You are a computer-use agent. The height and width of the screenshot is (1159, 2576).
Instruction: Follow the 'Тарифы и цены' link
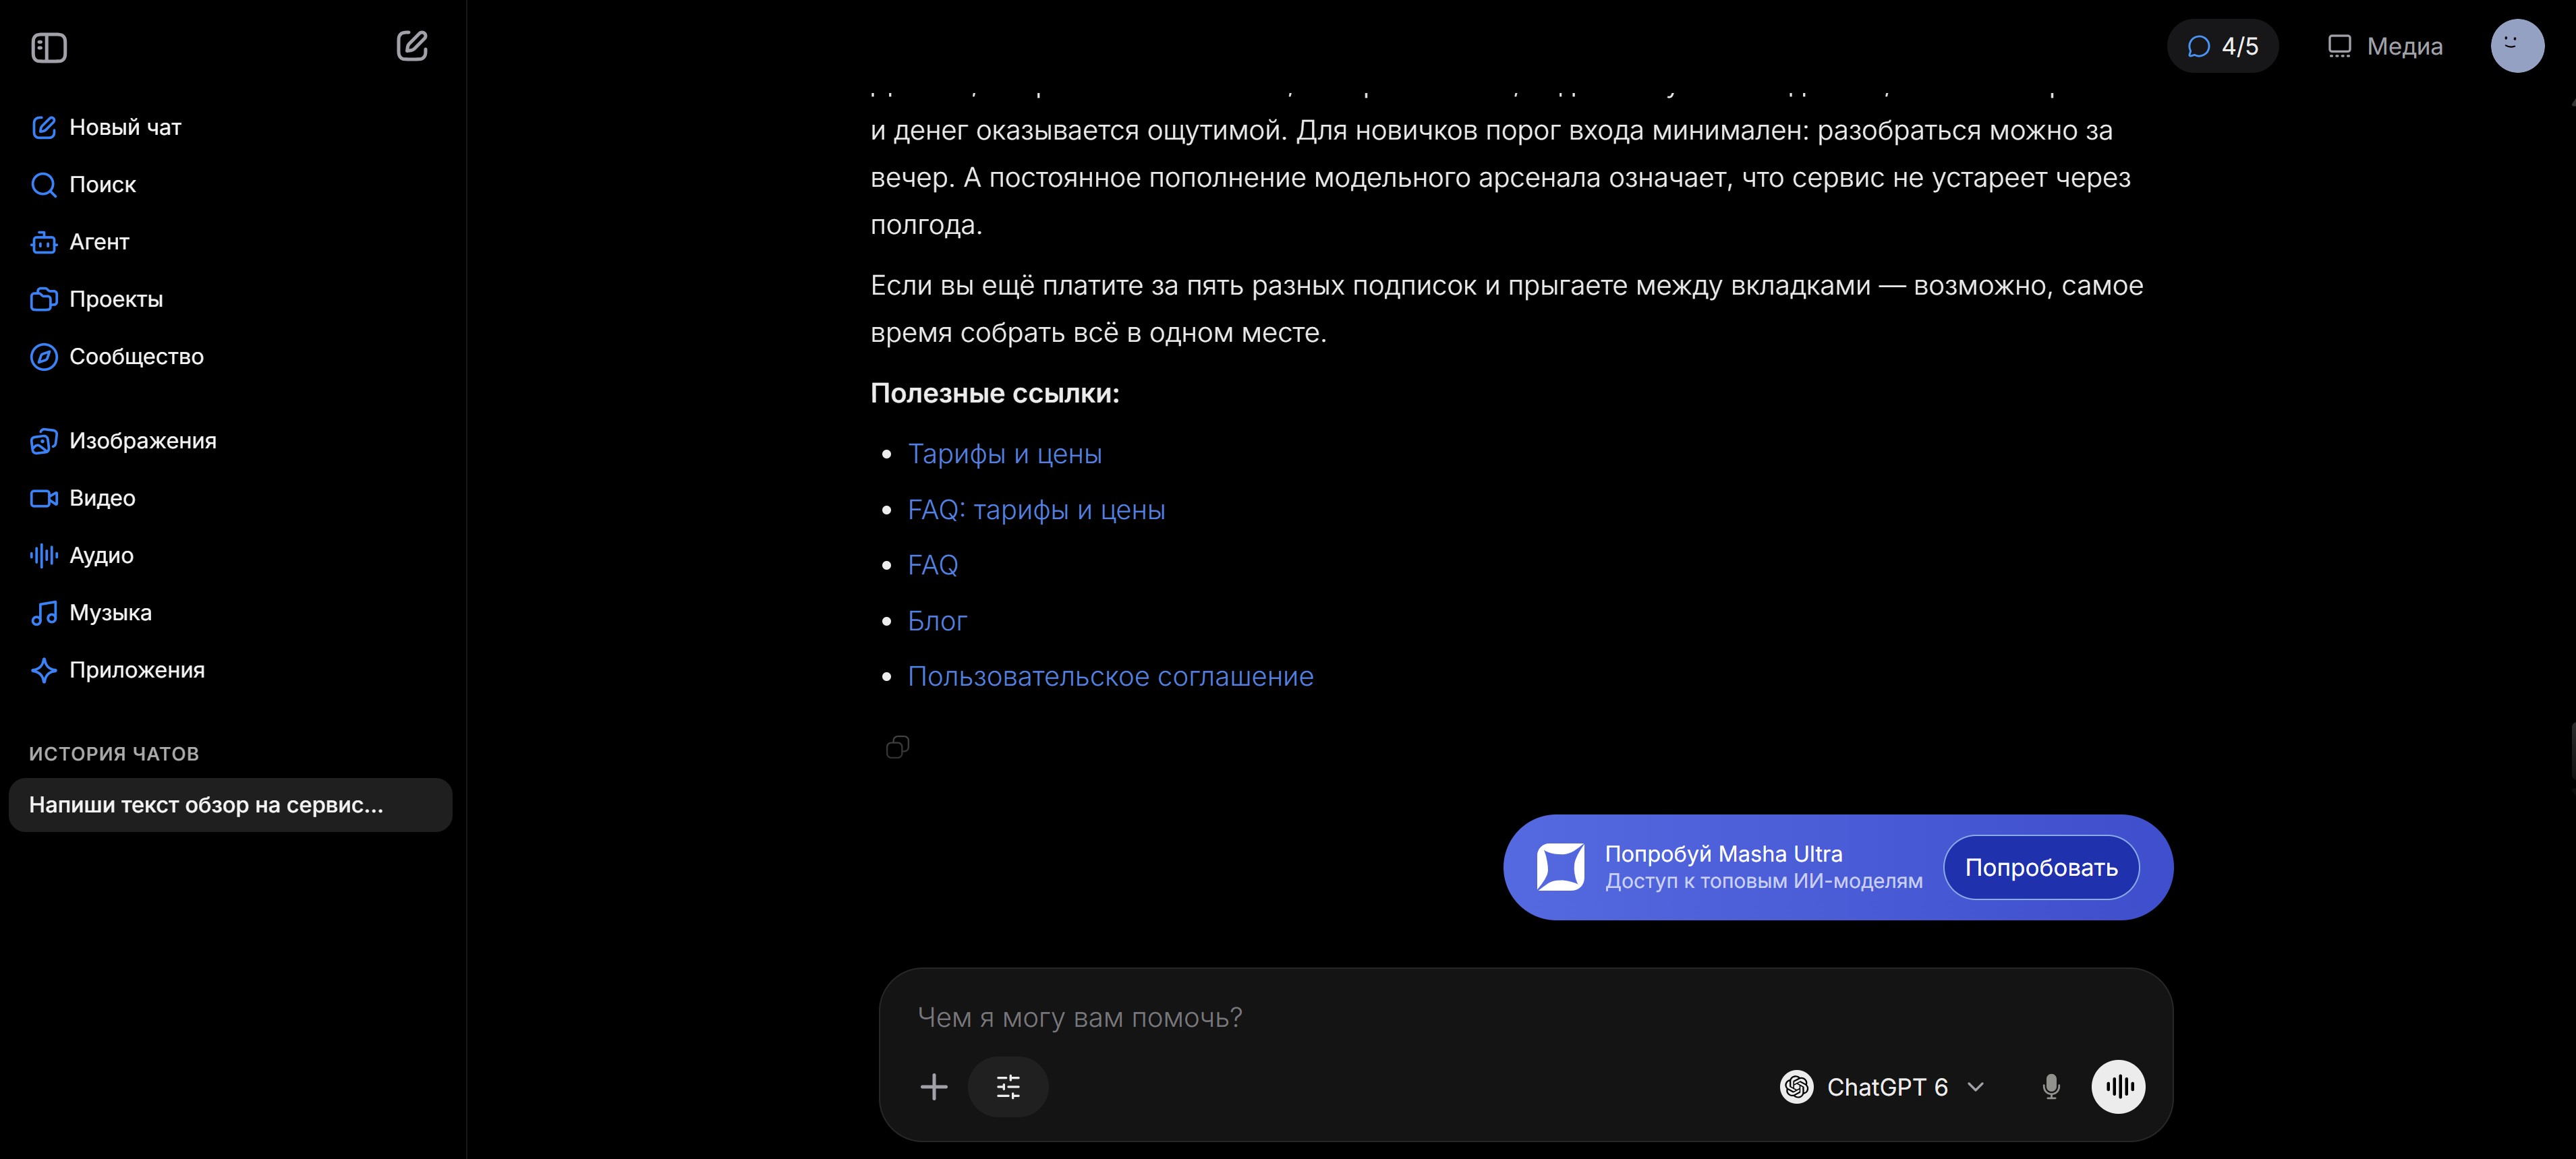click(x=1005, y=454)
